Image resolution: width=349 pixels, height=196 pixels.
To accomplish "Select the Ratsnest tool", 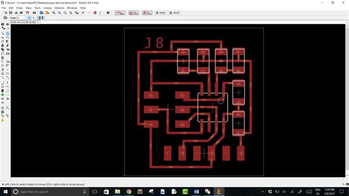I will click(3, 108).
